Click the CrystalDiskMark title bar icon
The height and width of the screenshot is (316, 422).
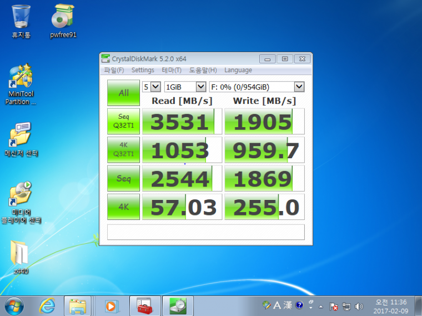pyautogui.click(x=105, y=58)
